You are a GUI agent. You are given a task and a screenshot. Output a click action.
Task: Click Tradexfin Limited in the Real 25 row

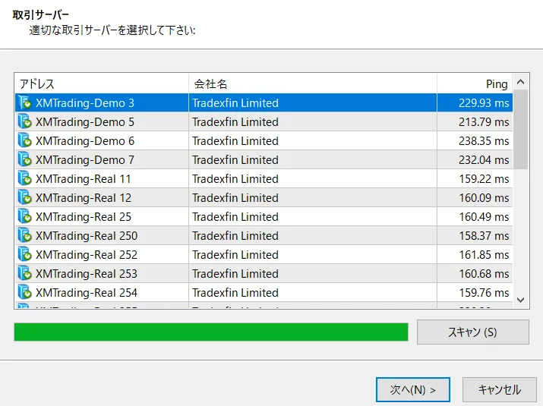[235, 217]
